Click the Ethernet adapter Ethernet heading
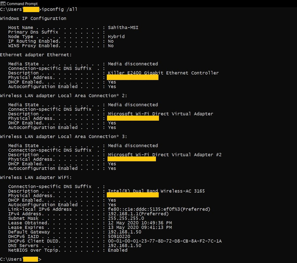Viewport: 297px width, 263px height. (36, 55)
